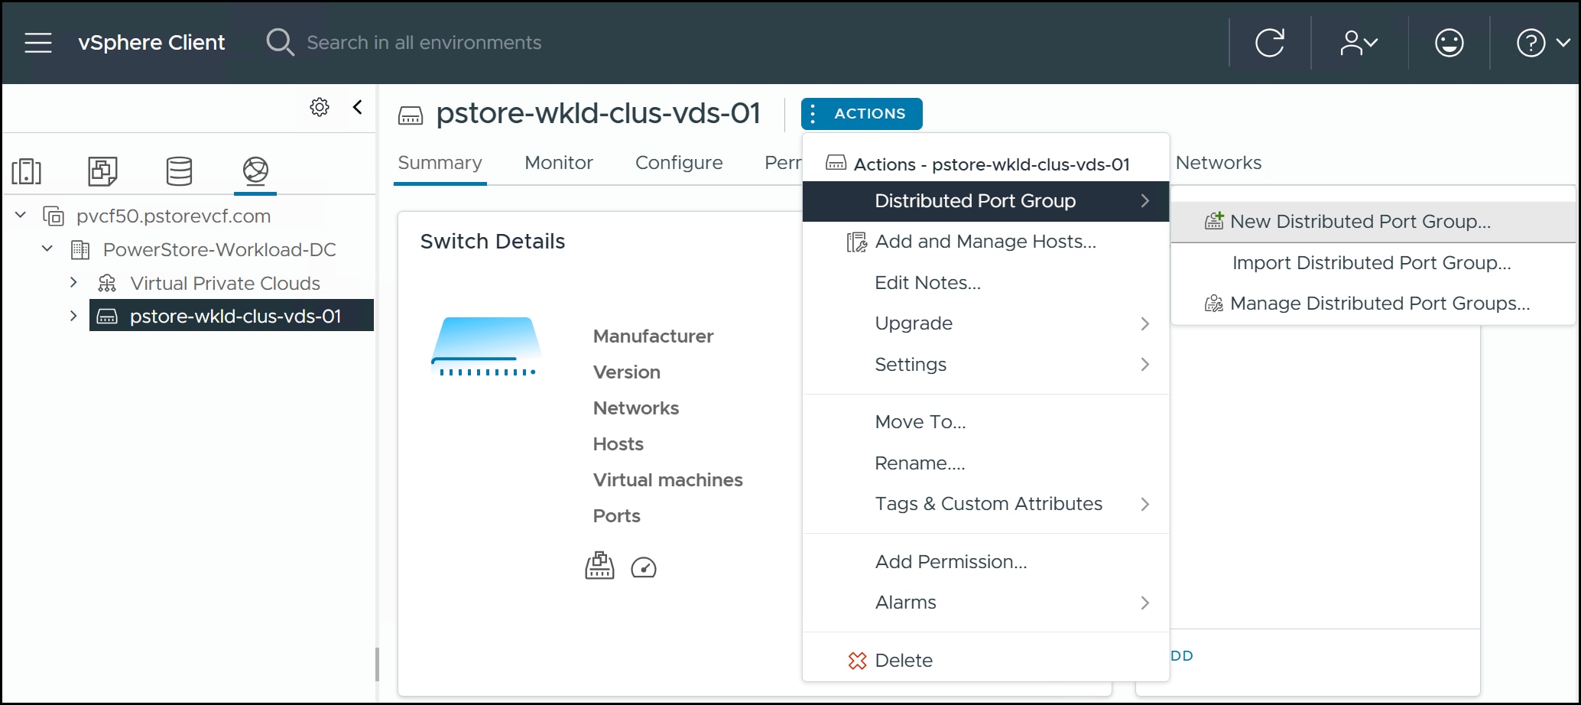This screenshot has width=1581, height=705.
Task: Choose Move To from the actions menu
Action: pyautogui.click(x=986, y=422)
